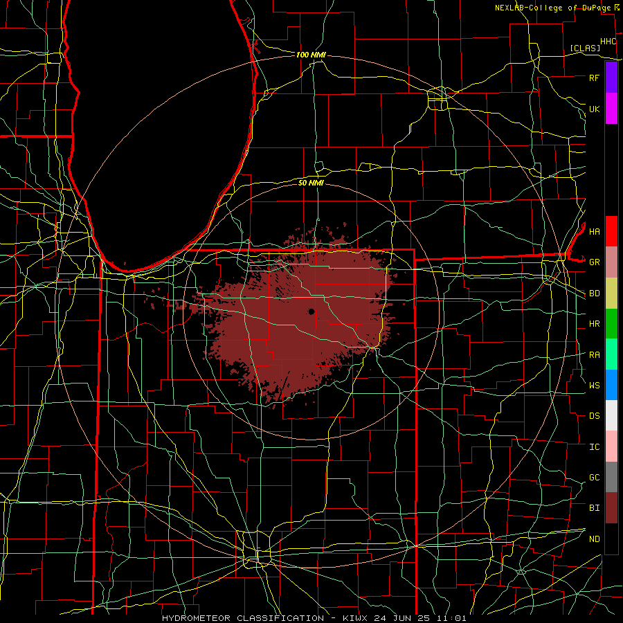Click the HR green legend swatch
The height and width of the screenshot is (623, 623).
tap(611, 323)
